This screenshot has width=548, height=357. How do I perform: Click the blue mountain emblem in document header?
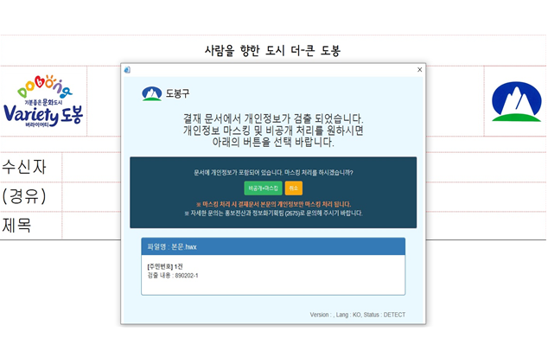tap(516, 101)
